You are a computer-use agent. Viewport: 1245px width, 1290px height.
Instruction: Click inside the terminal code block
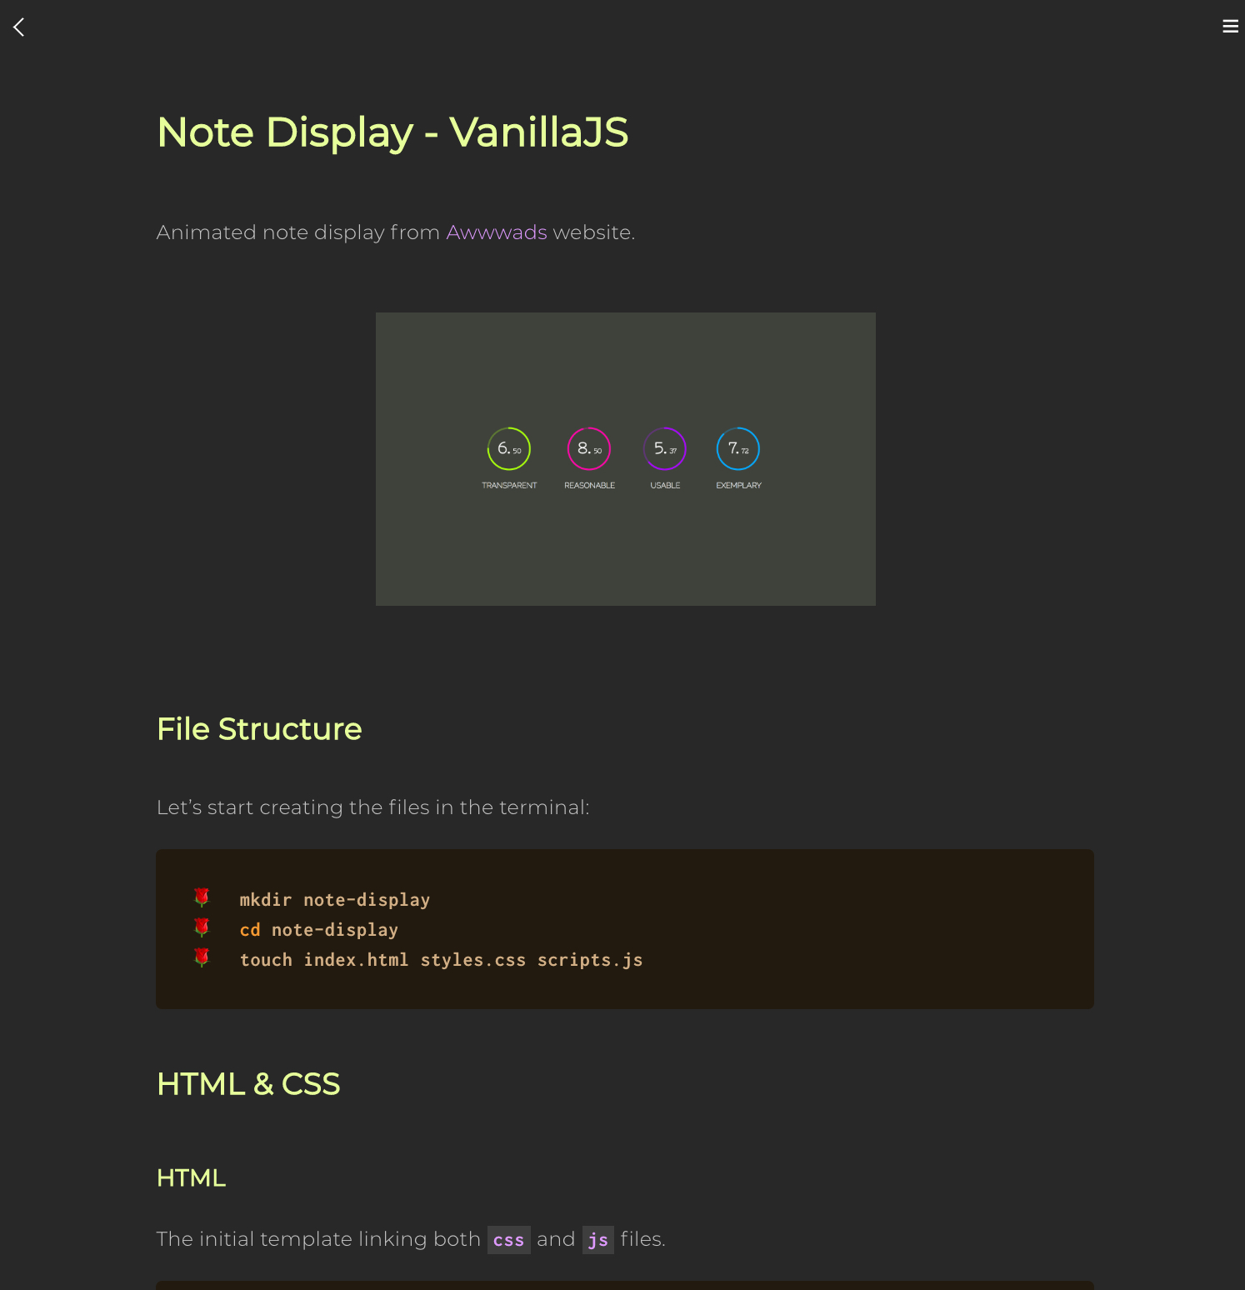coord(625,929)
